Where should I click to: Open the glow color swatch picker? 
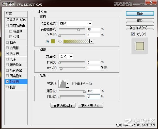click(53, 41)
